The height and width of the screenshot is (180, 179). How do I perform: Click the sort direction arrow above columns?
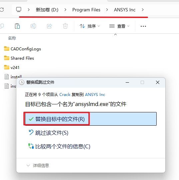pos(116,34)
